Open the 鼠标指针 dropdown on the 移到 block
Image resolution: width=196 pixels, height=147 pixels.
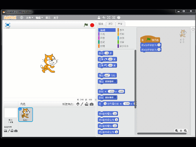[110, 97]
